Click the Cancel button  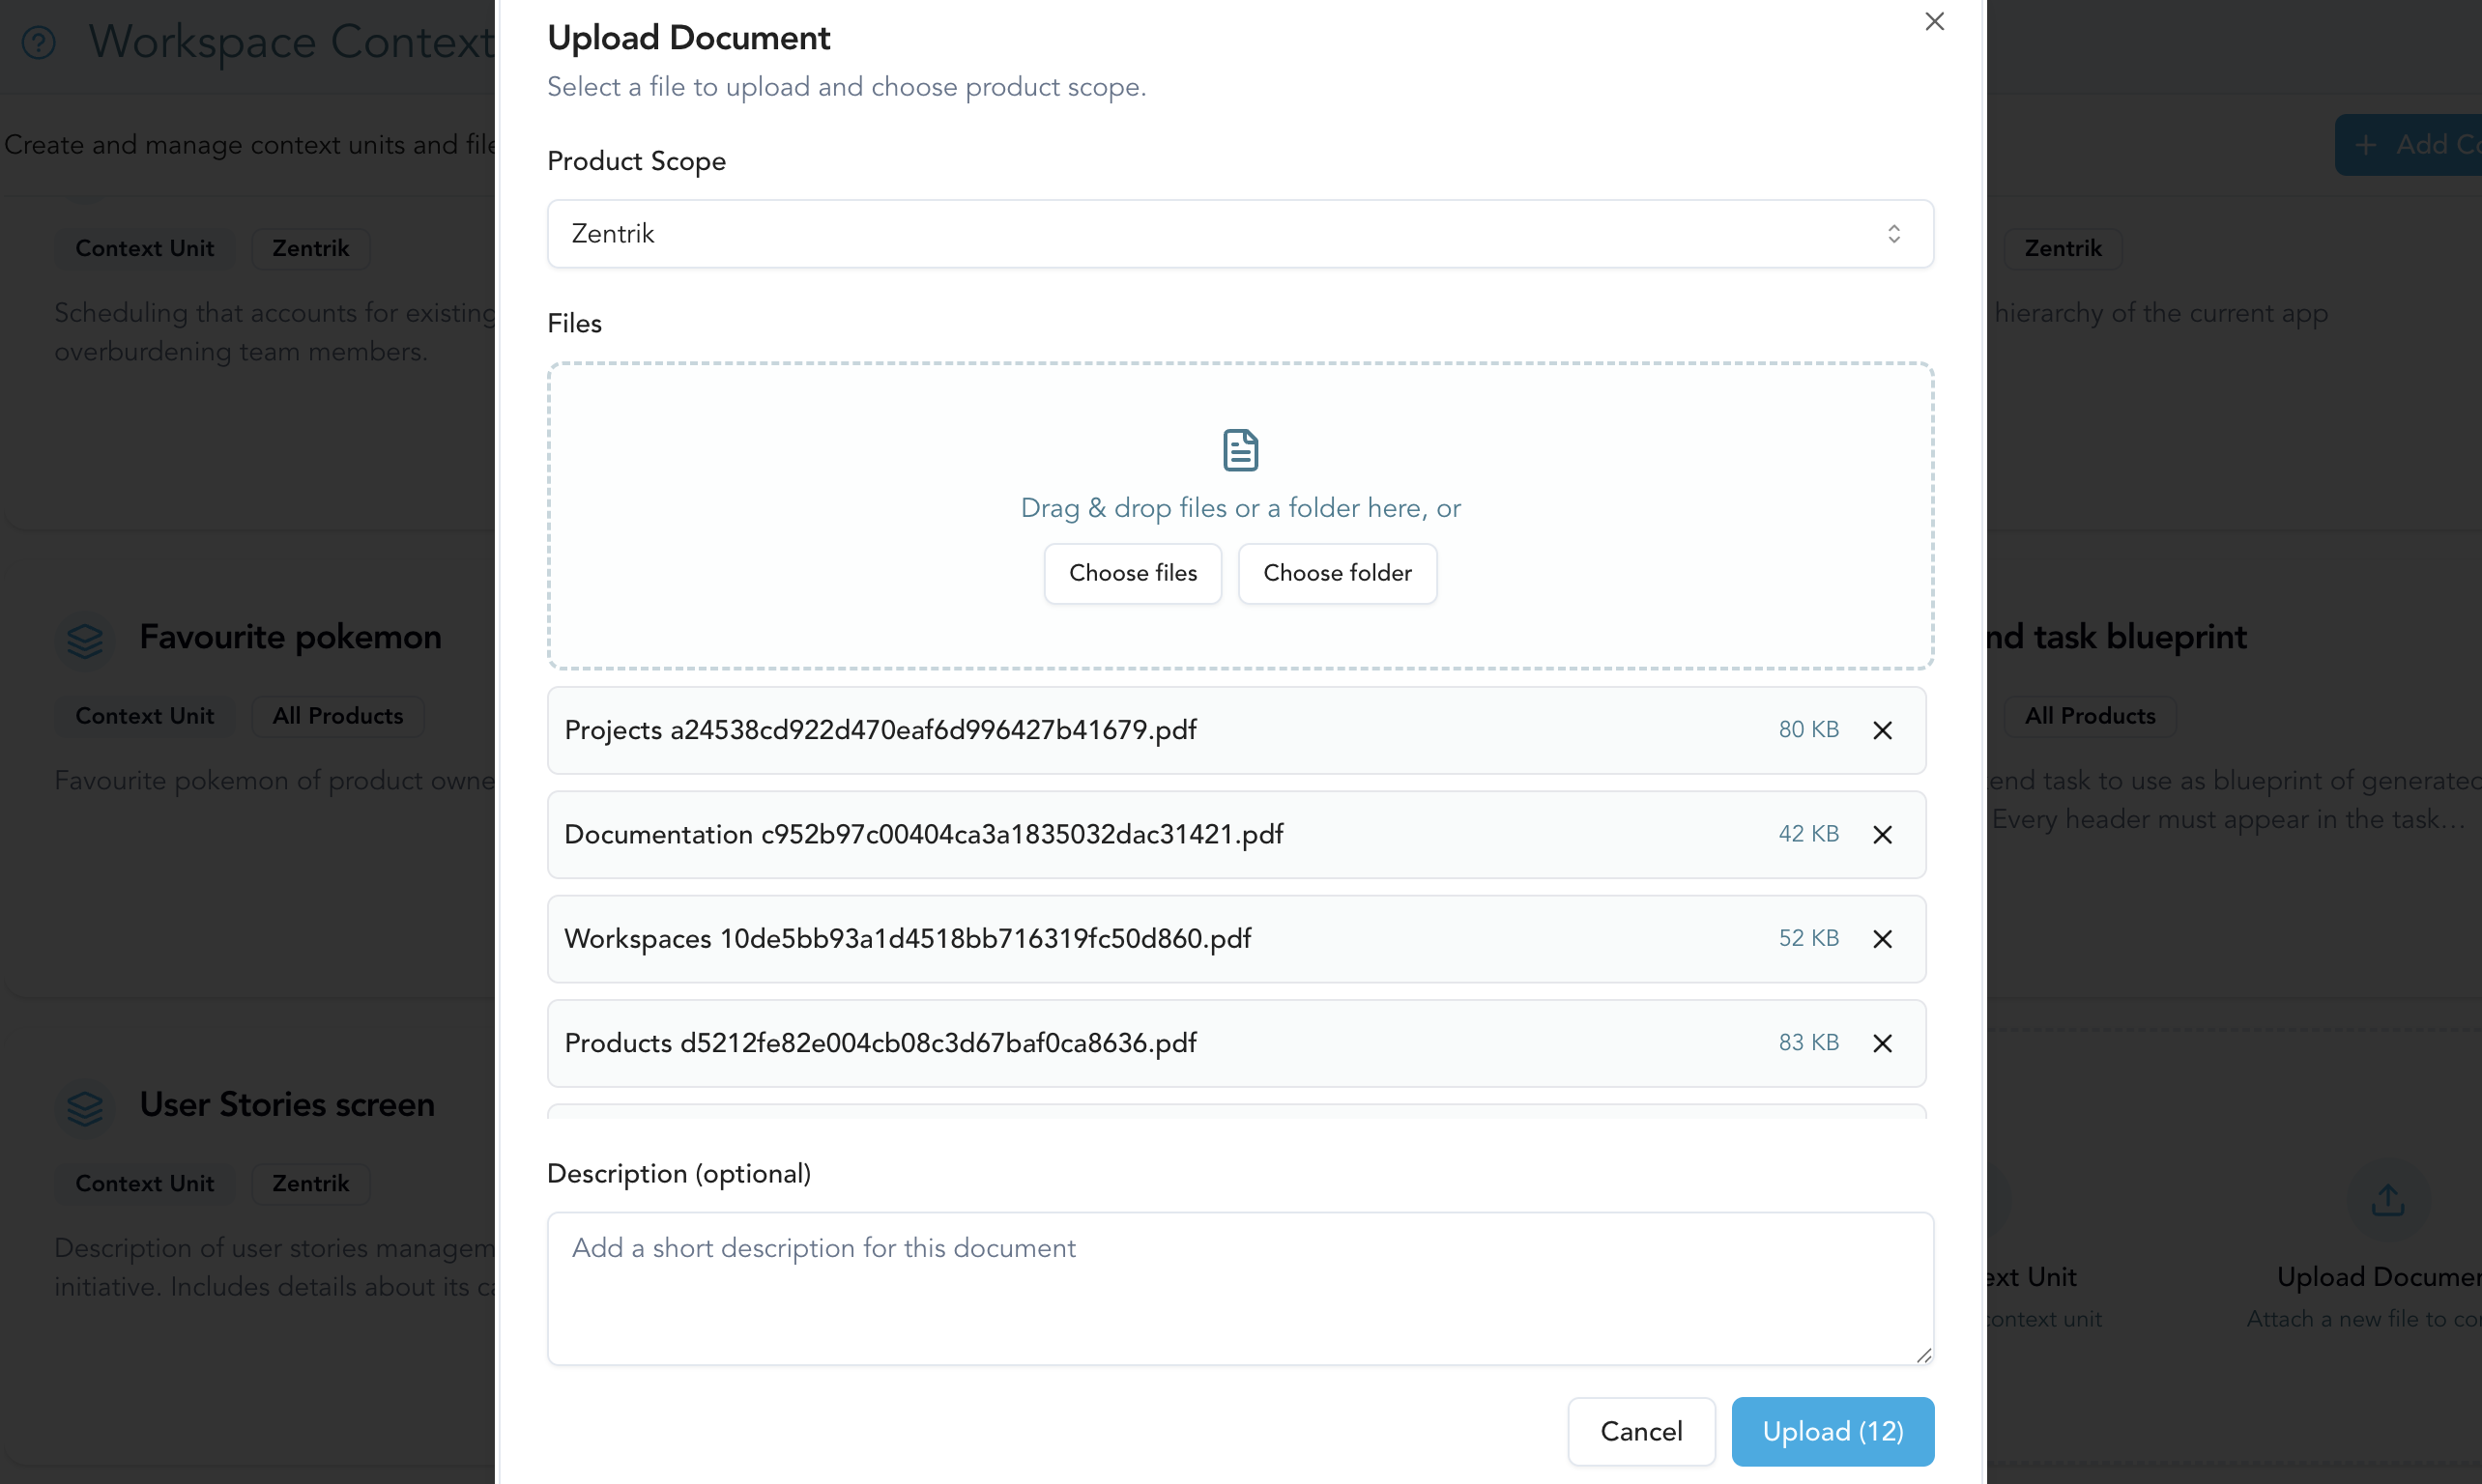pyautogui.click(x=1641, y=1431)
